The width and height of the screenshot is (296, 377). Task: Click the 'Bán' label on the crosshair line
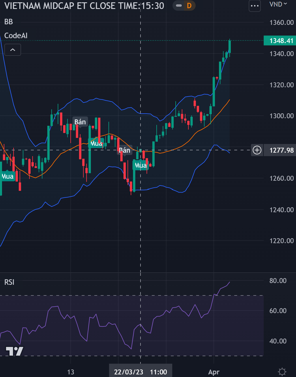125,150
